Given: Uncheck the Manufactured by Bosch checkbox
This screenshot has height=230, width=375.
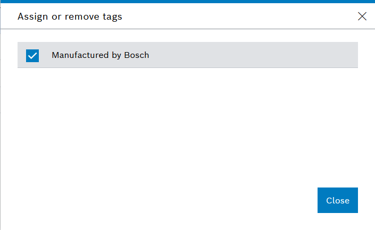Looking at the screenshot, I should pyautogui.click(x=32, y=56).
